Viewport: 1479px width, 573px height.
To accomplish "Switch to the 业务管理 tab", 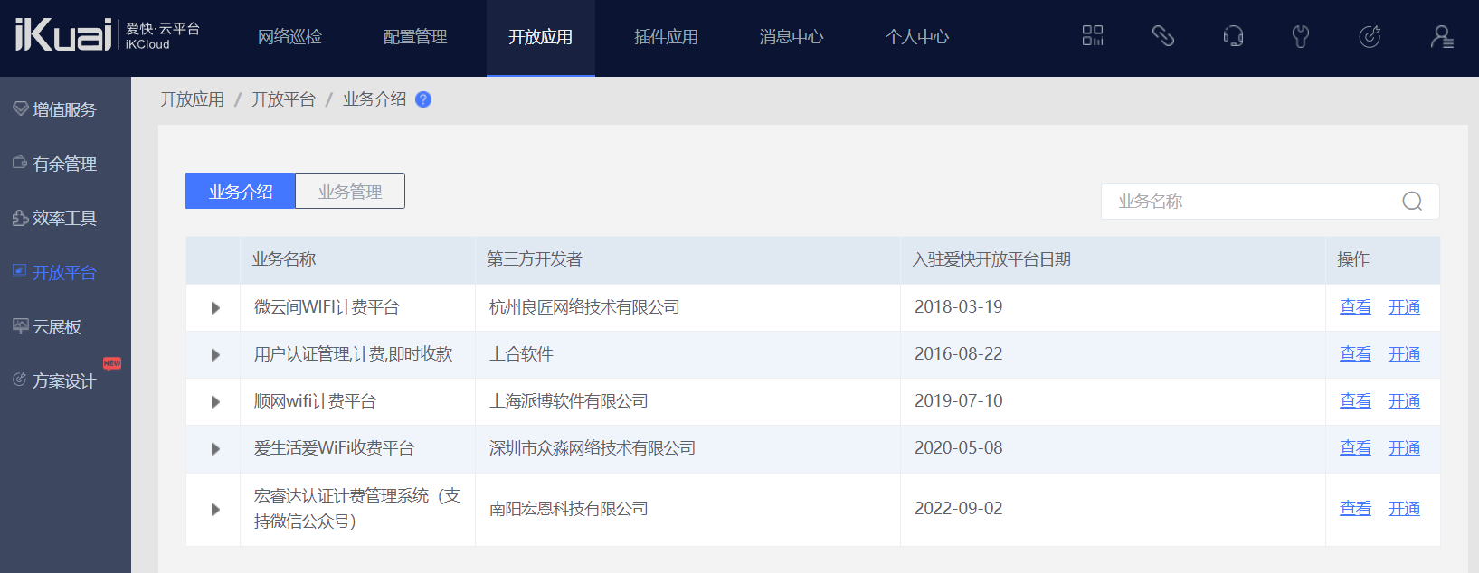I will point(350,191).
